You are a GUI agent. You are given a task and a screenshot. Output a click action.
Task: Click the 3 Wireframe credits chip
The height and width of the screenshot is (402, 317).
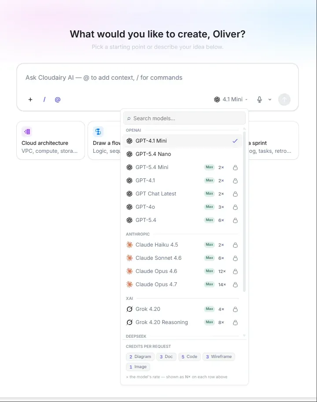(x=219, y=357)
